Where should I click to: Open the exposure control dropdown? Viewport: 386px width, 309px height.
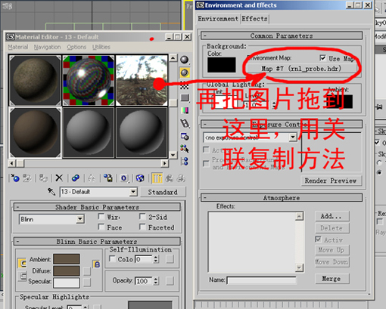click(x=293, y=138)
